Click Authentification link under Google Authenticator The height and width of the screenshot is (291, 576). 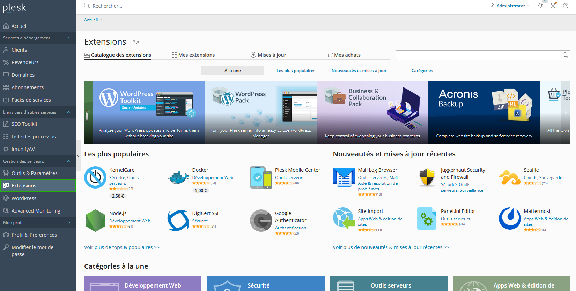coord(290,228)
